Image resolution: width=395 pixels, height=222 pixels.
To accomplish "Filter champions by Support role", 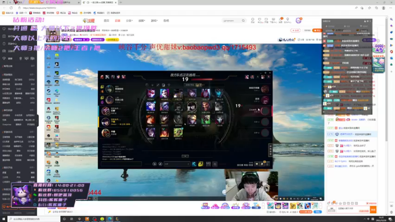I will tap(169, 85).
